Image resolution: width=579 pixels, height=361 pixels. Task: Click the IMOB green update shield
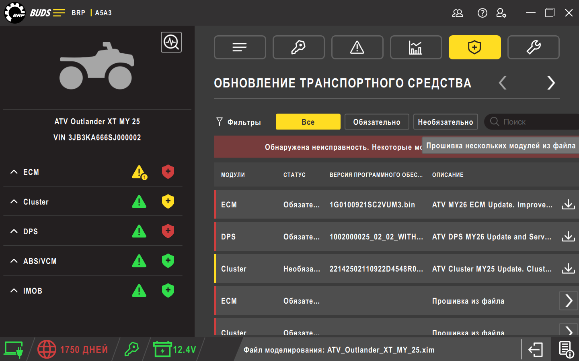tap(168, 290)
